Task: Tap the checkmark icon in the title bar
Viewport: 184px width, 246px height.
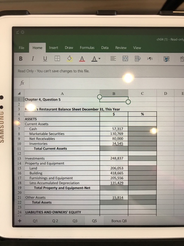Action: (18, 32)
